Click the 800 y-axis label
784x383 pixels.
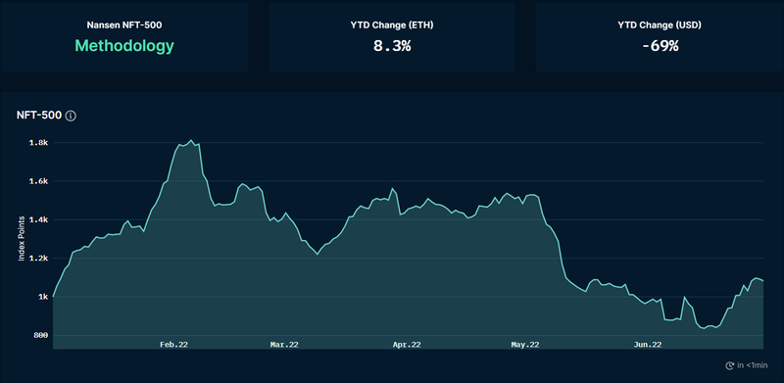(x=41, y=335)
